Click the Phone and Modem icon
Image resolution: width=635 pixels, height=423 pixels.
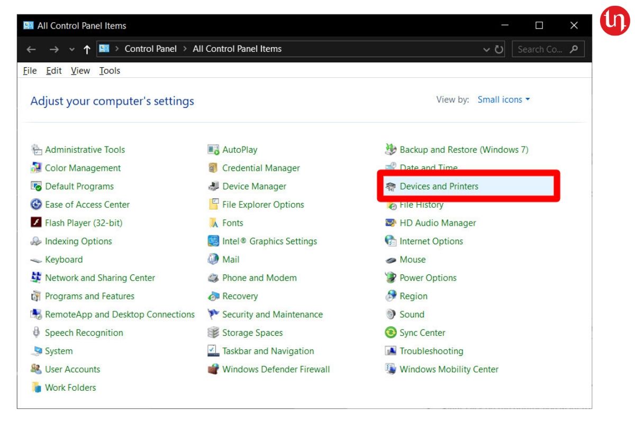point(213,278)
